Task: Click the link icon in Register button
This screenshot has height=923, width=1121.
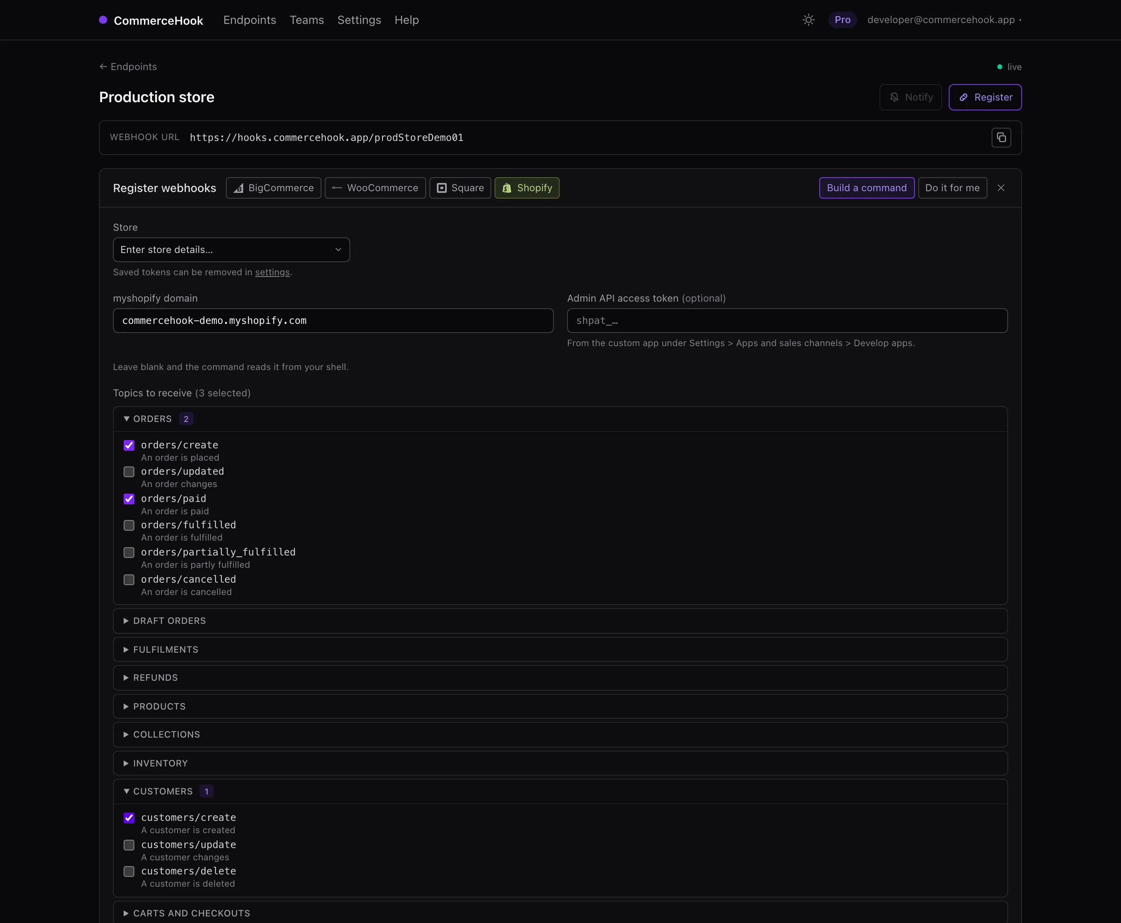Action: pos(963,97)
